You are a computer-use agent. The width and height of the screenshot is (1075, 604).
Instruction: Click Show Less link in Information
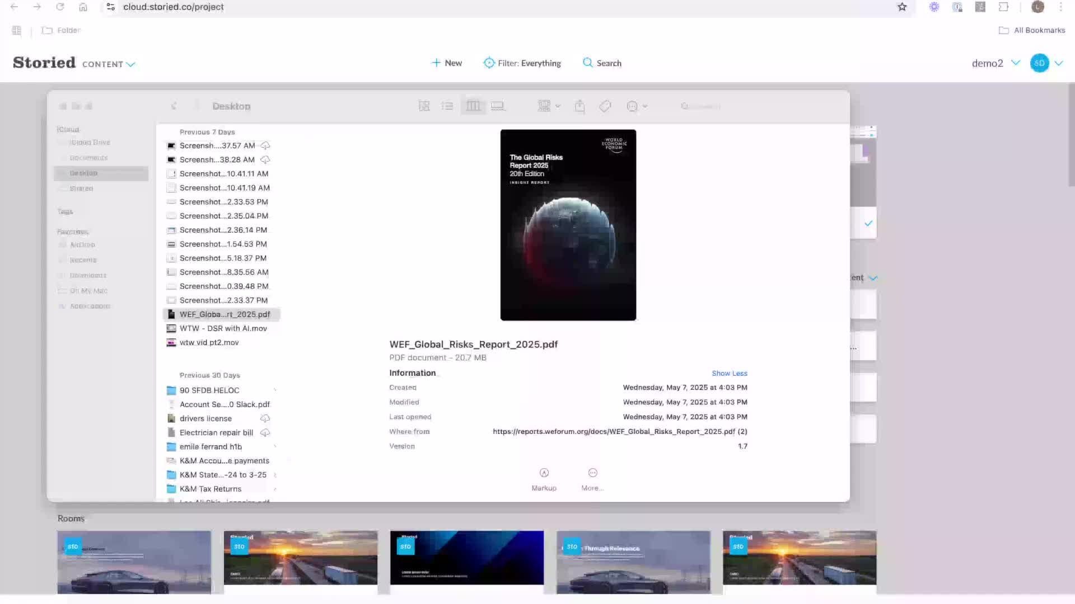[x=729, y=374]
